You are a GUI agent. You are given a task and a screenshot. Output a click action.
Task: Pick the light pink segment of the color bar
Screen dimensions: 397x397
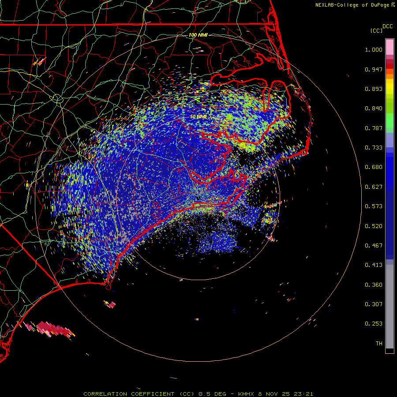click(390, 47)
